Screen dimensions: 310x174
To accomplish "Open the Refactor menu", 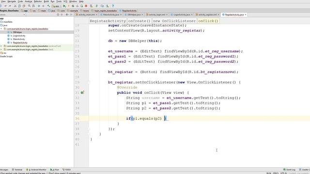I will coord(38,1).
